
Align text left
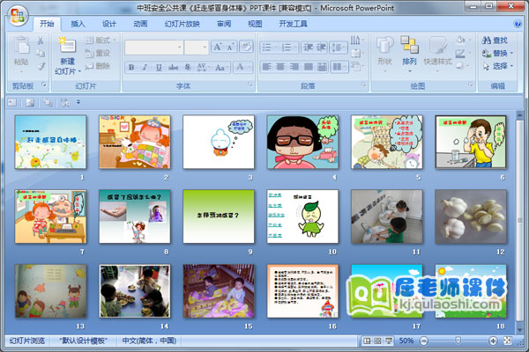pos(266,67)
